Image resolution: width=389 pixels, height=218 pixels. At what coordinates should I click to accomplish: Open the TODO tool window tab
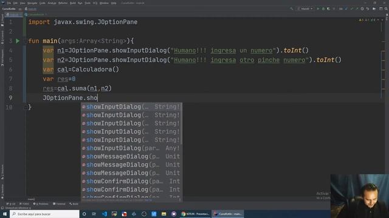[x=24, y=204]
